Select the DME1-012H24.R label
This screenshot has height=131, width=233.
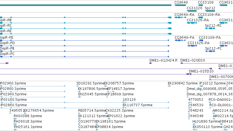click(x=163, y=60)
